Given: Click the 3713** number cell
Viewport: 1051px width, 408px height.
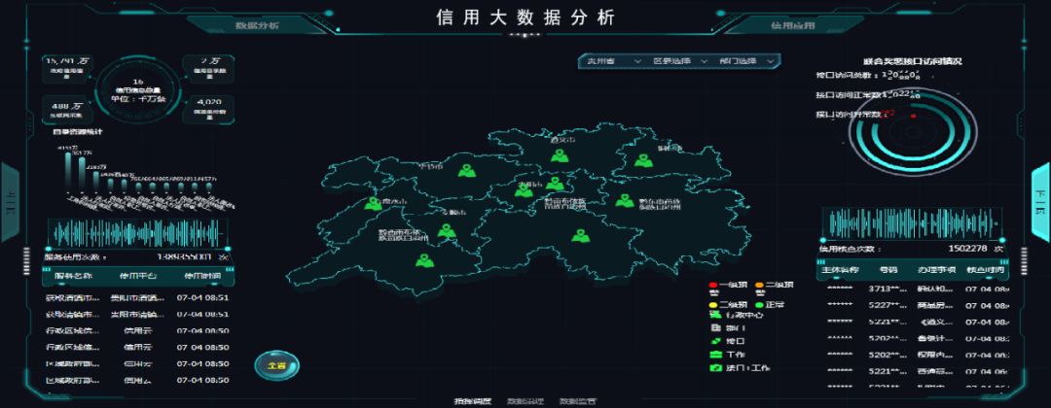Looking at the screenshot, I should tap(888, 289).
